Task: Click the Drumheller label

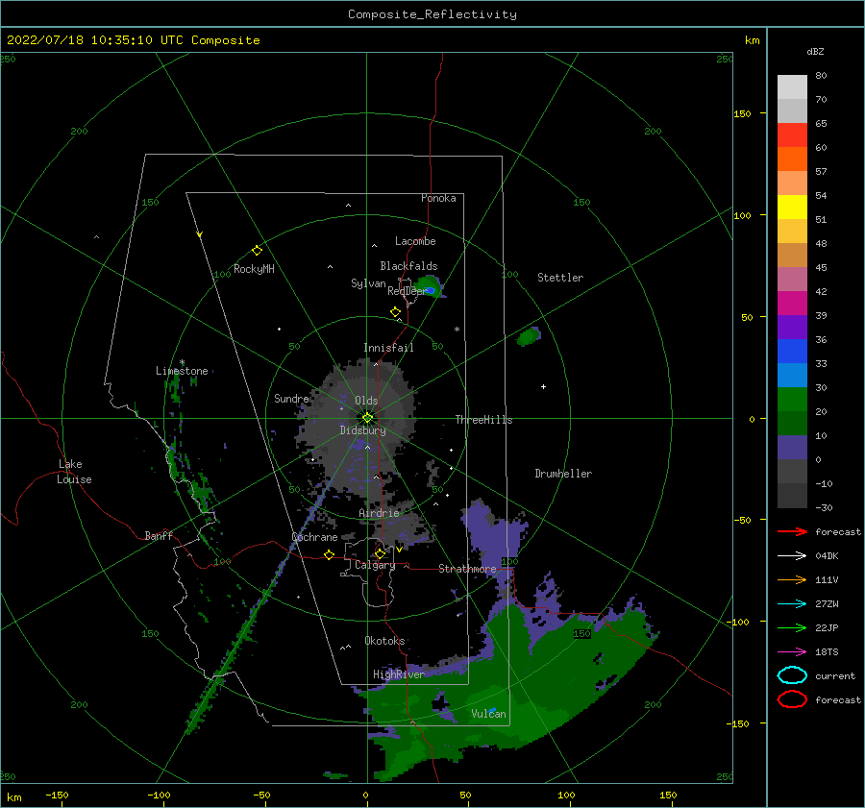Action: click(x=563, y=474)
